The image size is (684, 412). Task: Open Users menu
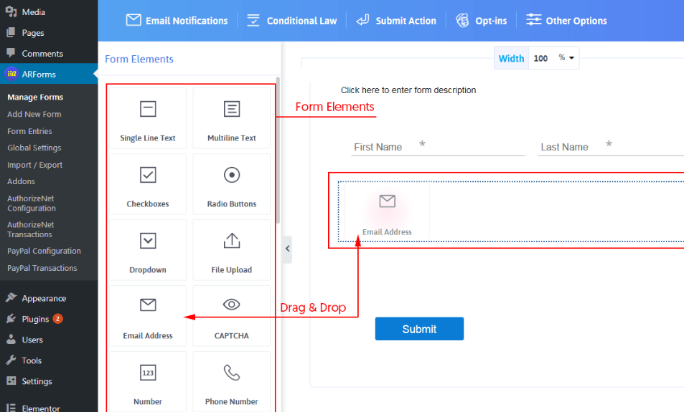[x=49, y=340]
